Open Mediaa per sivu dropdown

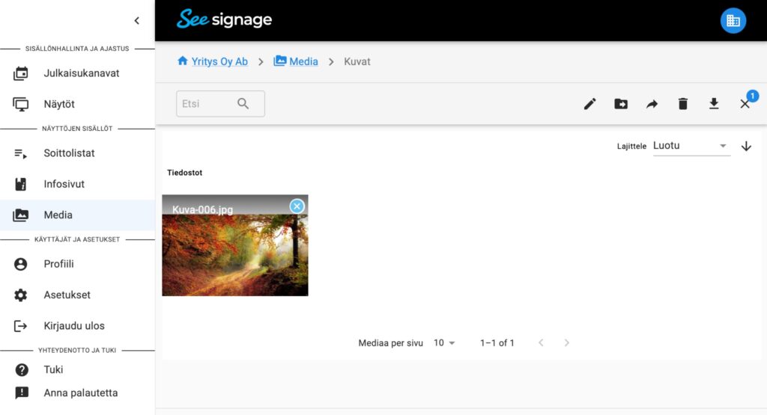[444, 342]
